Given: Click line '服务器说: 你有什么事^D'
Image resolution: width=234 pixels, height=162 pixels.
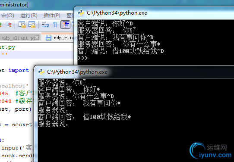Looking at the screenshot, I should pyautogui.click(x=76, y=96).
